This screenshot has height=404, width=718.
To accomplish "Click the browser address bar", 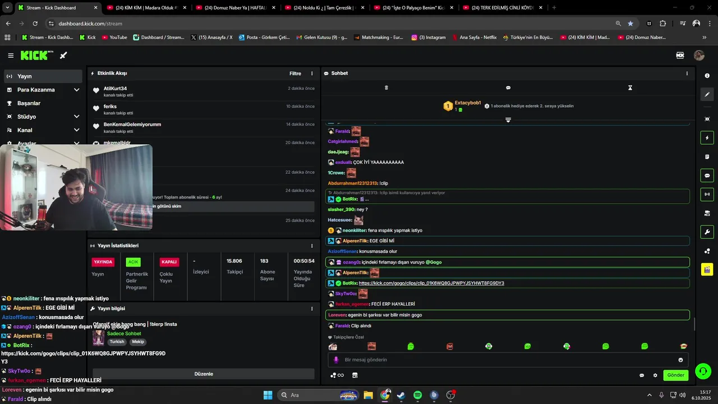I will (x=331, y=24).
